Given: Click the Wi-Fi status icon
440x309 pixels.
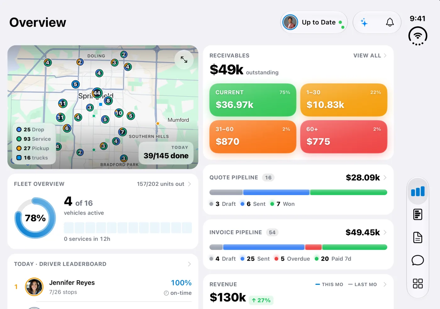Looking at the screenshot, I should [x=418, y=36].
